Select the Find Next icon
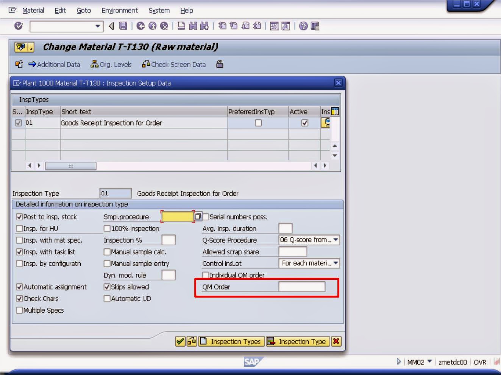 204,26
